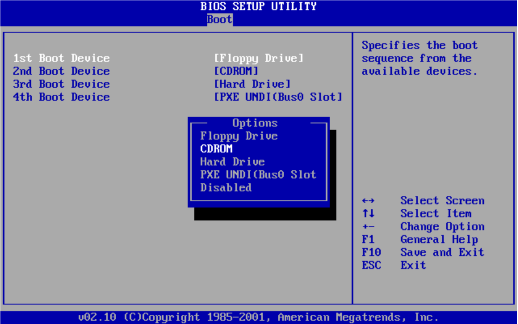Choose Disabled in Options popup

tap(226, 188)
